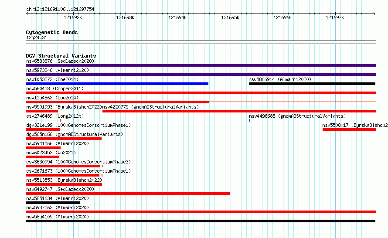The width and height of the screenshot is (388, 238).
Task: Click the nsv6492747 (Sedlazeck2020) label
Action: [60, 189]
